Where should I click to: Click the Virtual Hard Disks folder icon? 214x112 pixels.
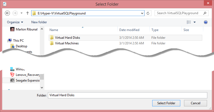tap(52, 38)
